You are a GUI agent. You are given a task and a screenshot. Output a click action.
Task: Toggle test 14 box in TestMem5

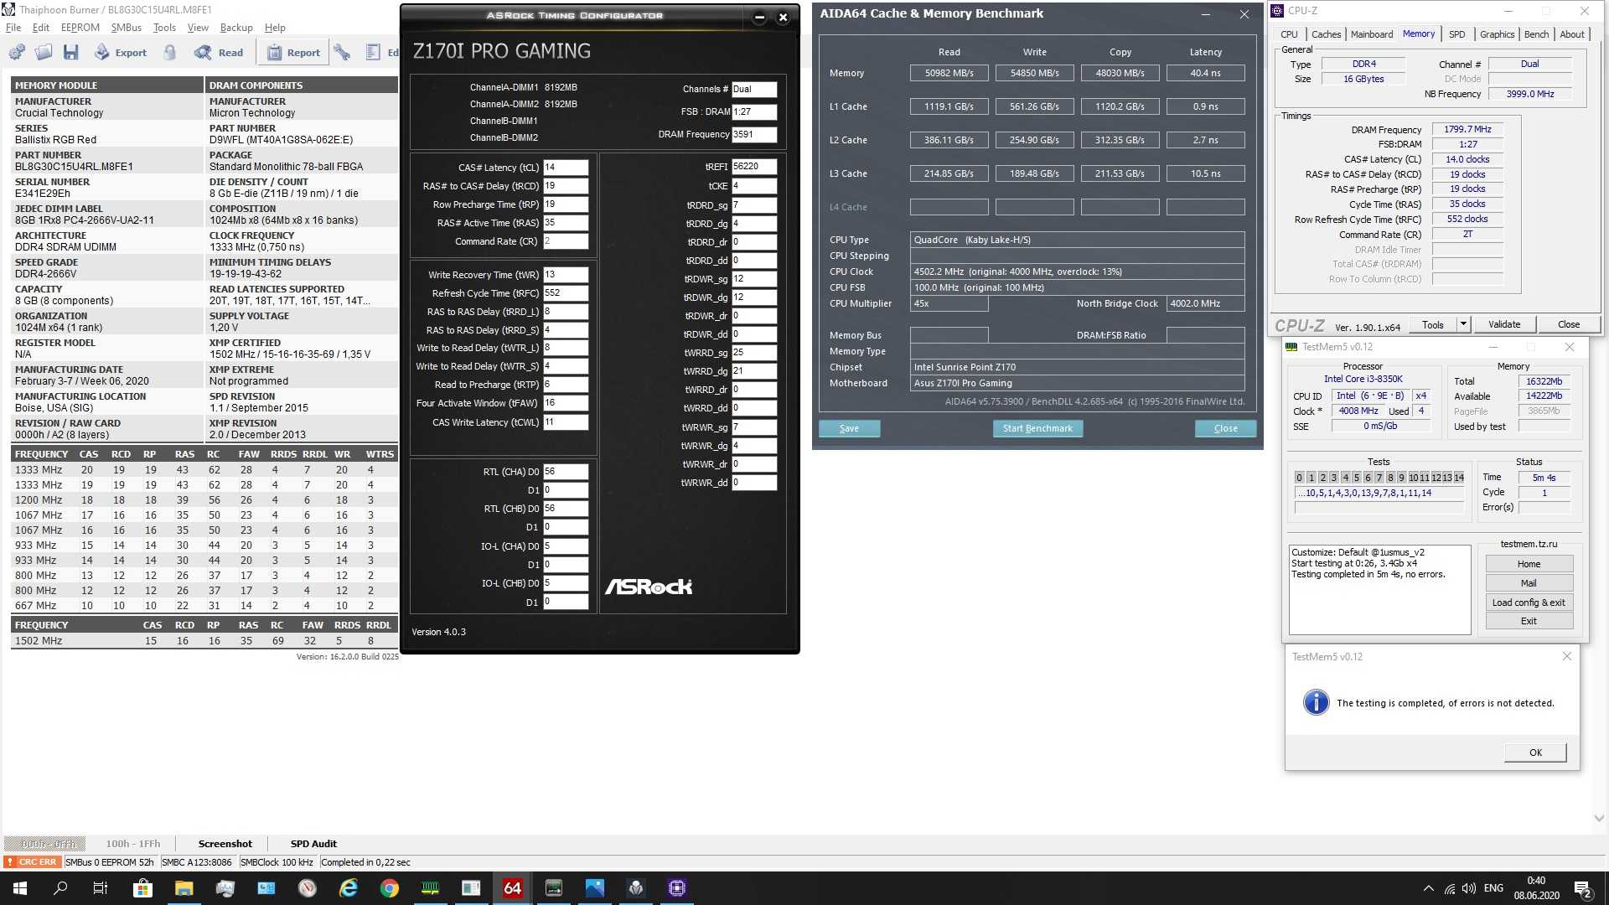tap(1459, 478)
